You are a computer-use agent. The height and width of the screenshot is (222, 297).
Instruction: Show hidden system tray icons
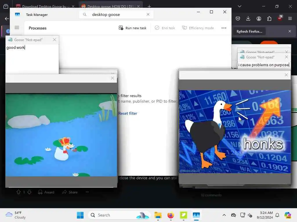pos(224,215)
